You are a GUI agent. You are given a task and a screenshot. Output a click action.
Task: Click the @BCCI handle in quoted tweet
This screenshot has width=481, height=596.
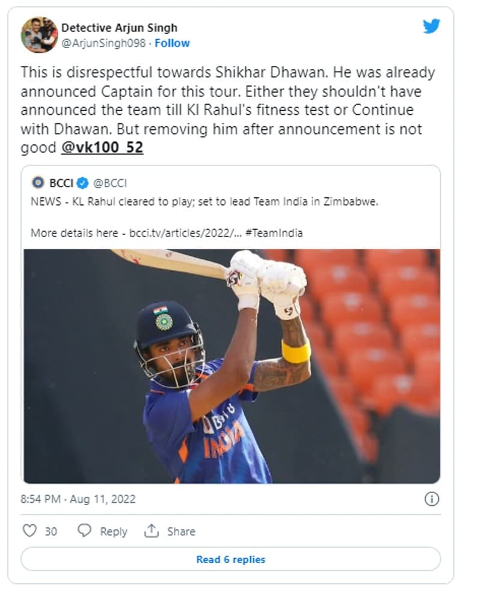[110, 183]
